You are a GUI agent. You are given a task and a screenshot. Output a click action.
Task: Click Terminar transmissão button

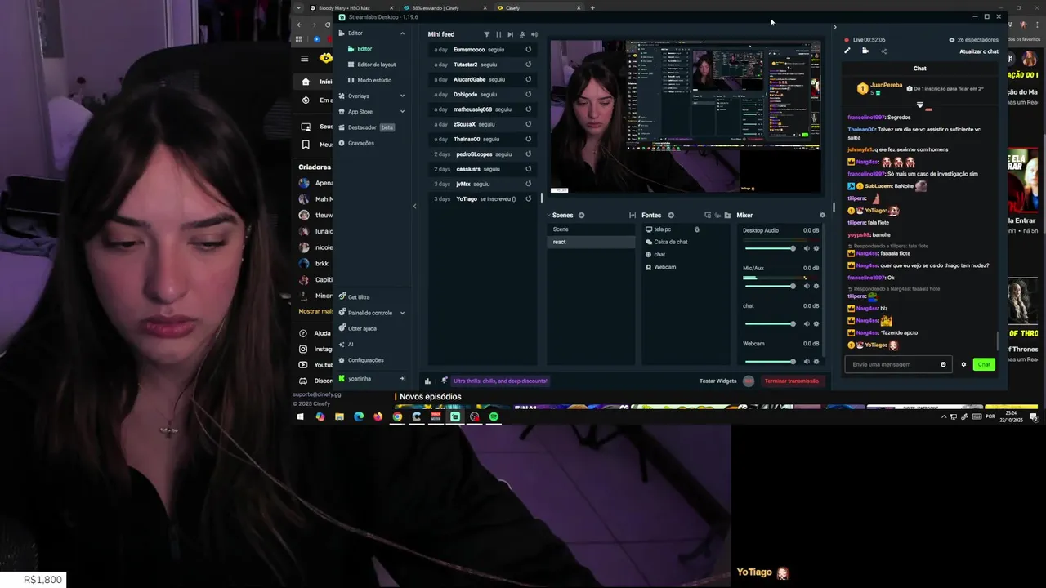791,381
